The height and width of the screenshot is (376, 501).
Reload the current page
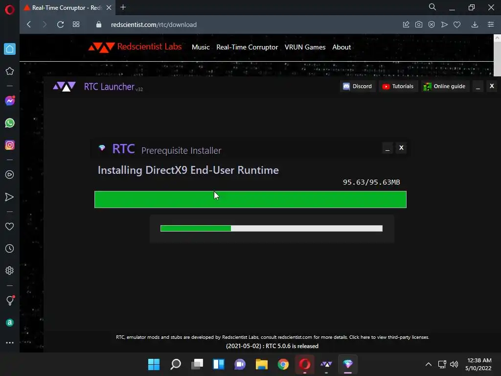click(x=60, y=24)
